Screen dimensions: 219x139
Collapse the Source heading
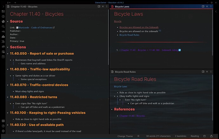(x=8, y=22)
